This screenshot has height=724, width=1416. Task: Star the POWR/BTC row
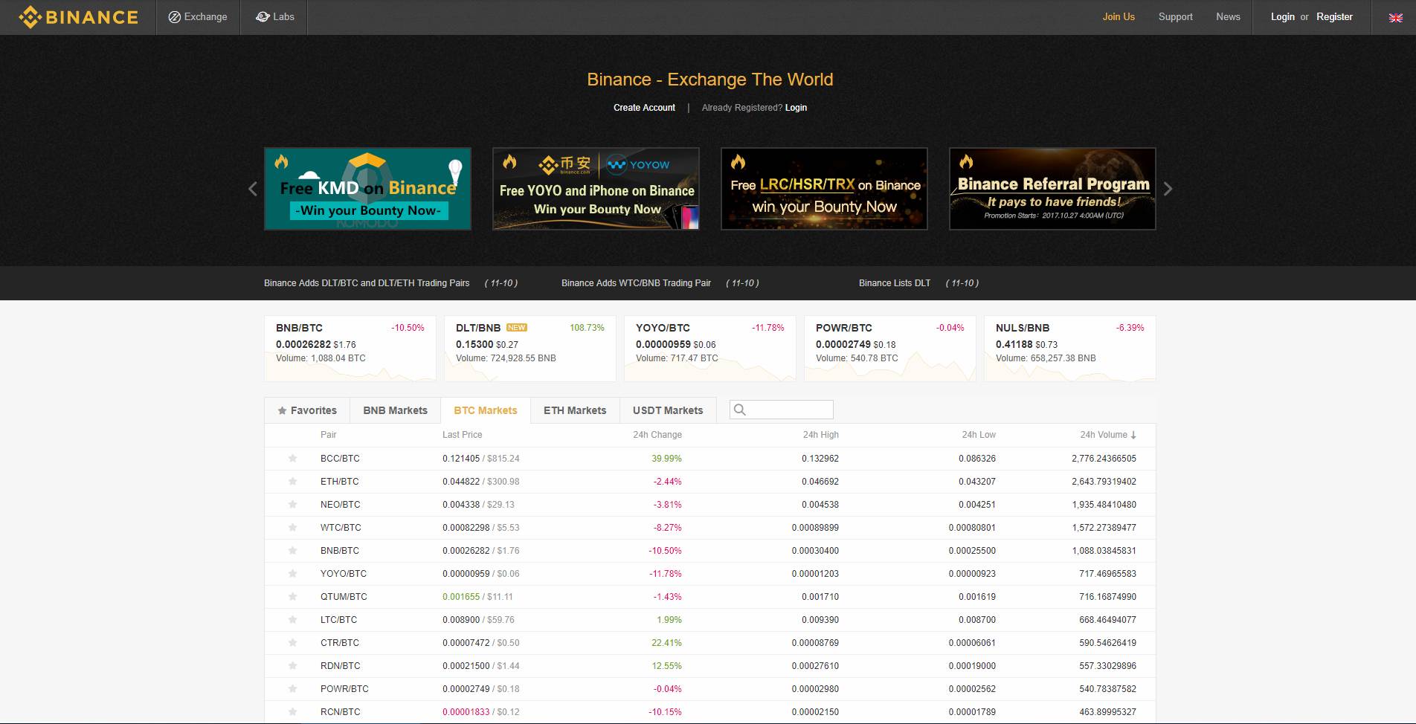(x=293, y=689)
